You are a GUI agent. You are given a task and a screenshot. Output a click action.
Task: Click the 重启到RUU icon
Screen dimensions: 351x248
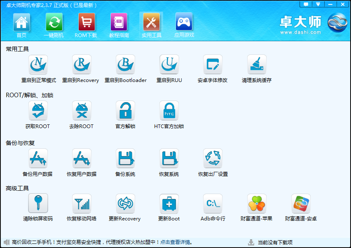(x=169, y=64)
